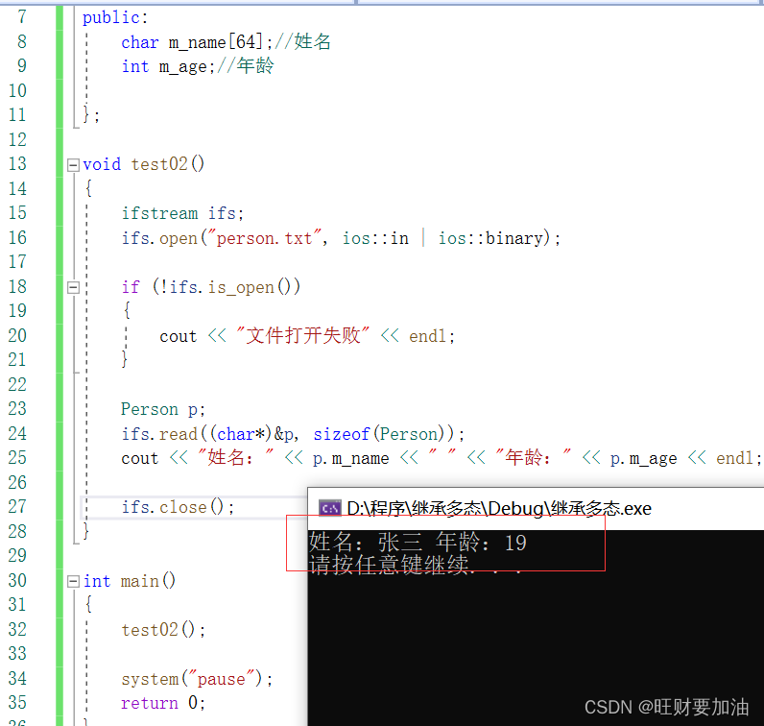Click on char m_name[64] declaration
This screenshot has height=726, width=764.
(197, 42)
